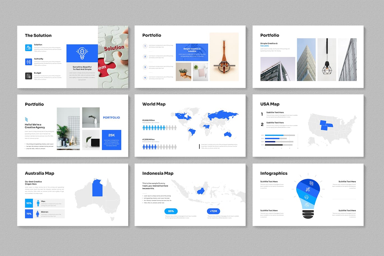Select the Woman figure icon
This screenshot has width=384, height=256.
click(x=38, y=214)
